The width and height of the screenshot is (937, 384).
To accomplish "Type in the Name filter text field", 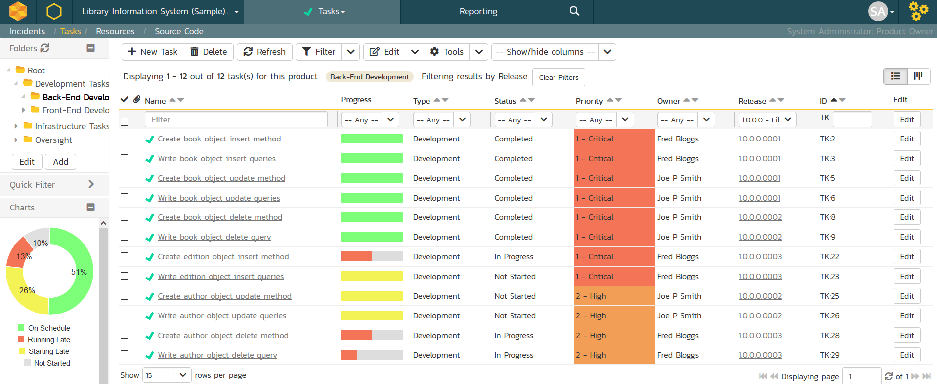I will (x=236, y=120).
